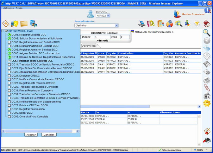Click the clipboard with red arrow icon
The height and width of the screenshot is (153, 213).
tap(207, 131)
